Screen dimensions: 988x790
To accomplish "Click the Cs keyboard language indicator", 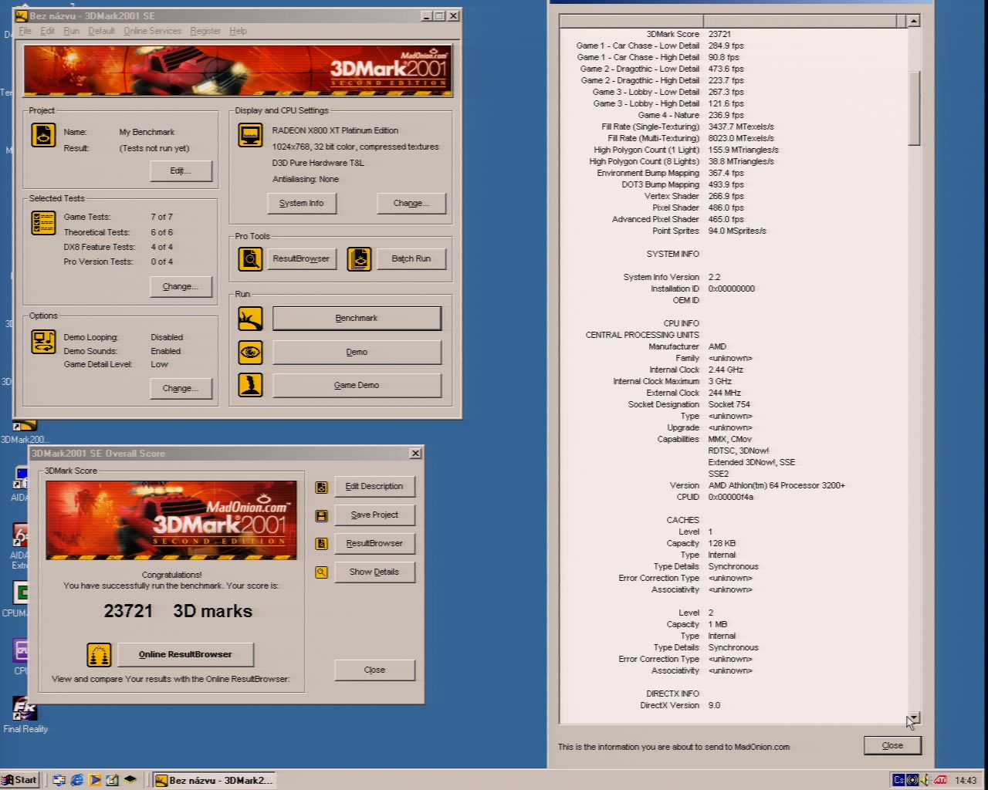I will point(898,780).
